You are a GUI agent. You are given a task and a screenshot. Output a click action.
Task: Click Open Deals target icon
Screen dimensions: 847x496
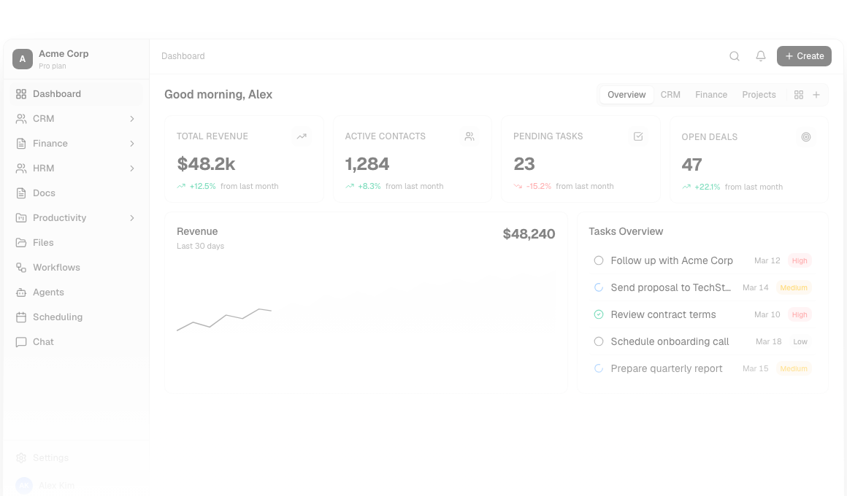click(x=806, y=137)
